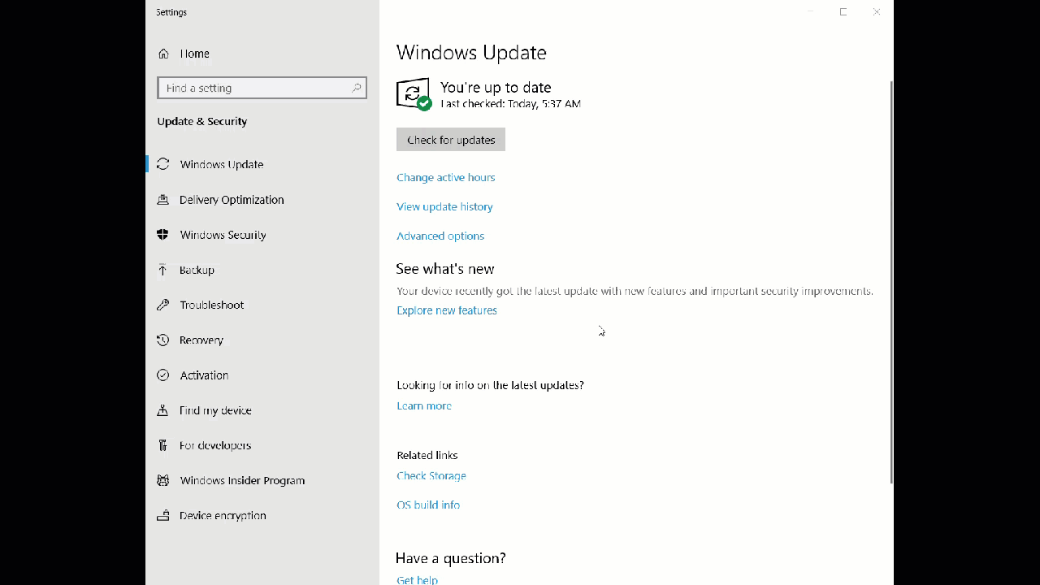Click the Windows Insider Program icon
1040x585 pixels.
click(163, 480)
